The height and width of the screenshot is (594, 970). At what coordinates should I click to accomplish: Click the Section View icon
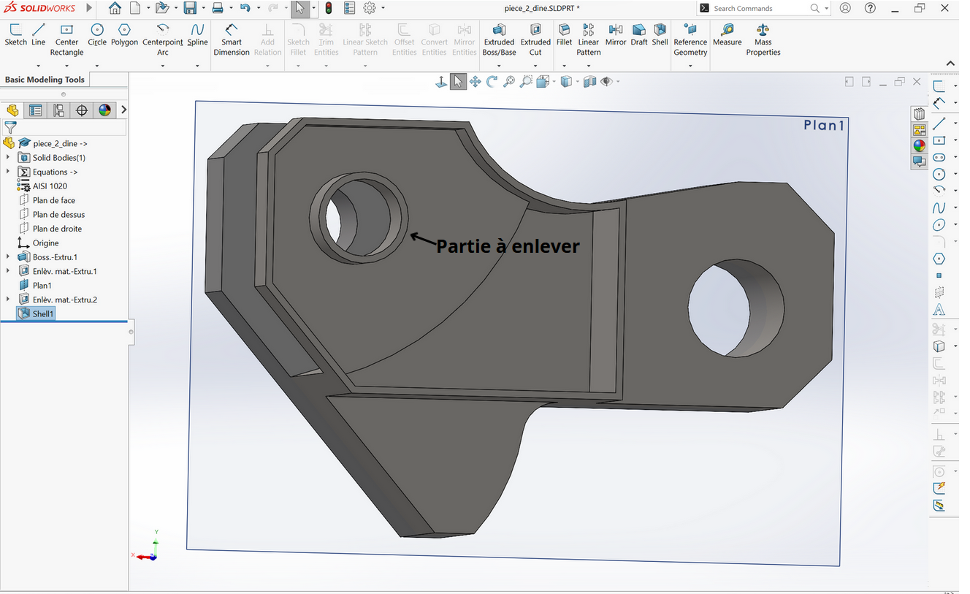pos(589,82)
